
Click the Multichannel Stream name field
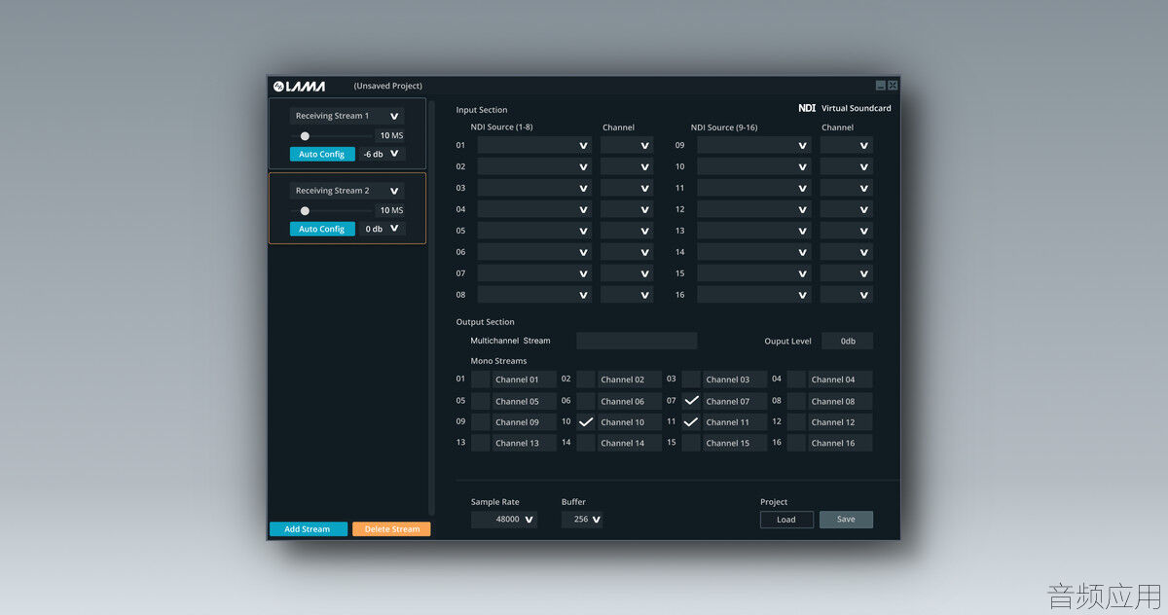(x=637, y=341)
